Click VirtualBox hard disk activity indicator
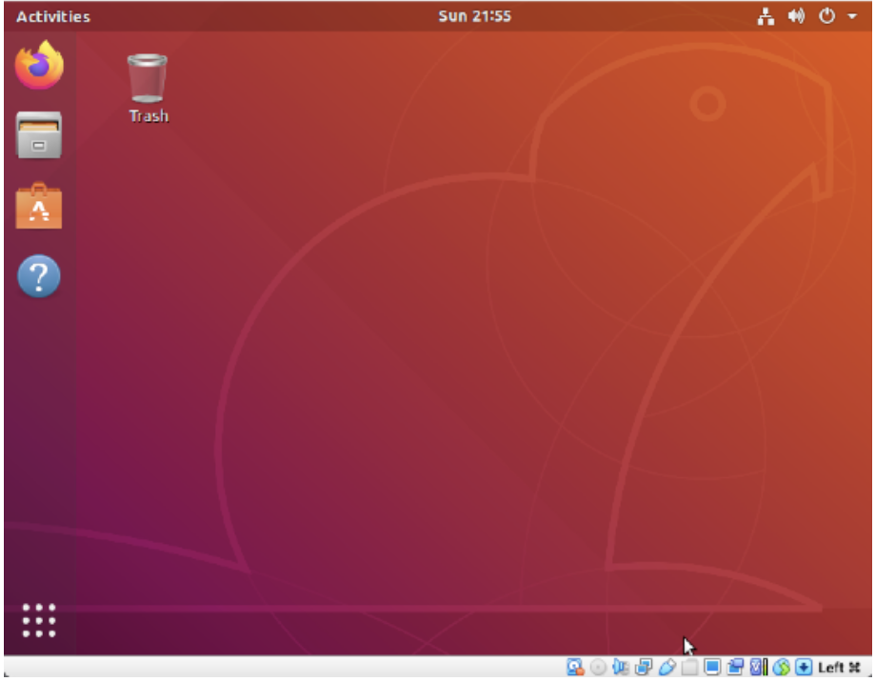This screenshot has height=682, width=876. pyautogui.click(x=575, y=667)
